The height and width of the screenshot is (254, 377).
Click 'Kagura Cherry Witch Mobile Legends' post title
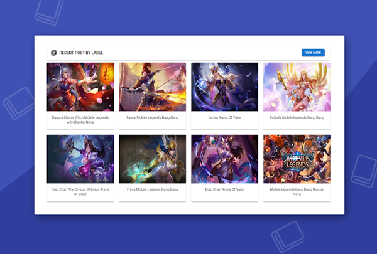(x=80, y=120)
